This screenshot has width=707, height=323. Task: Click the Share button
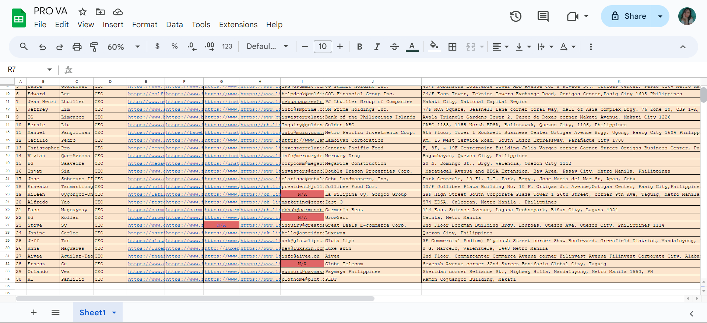[626, 16]
